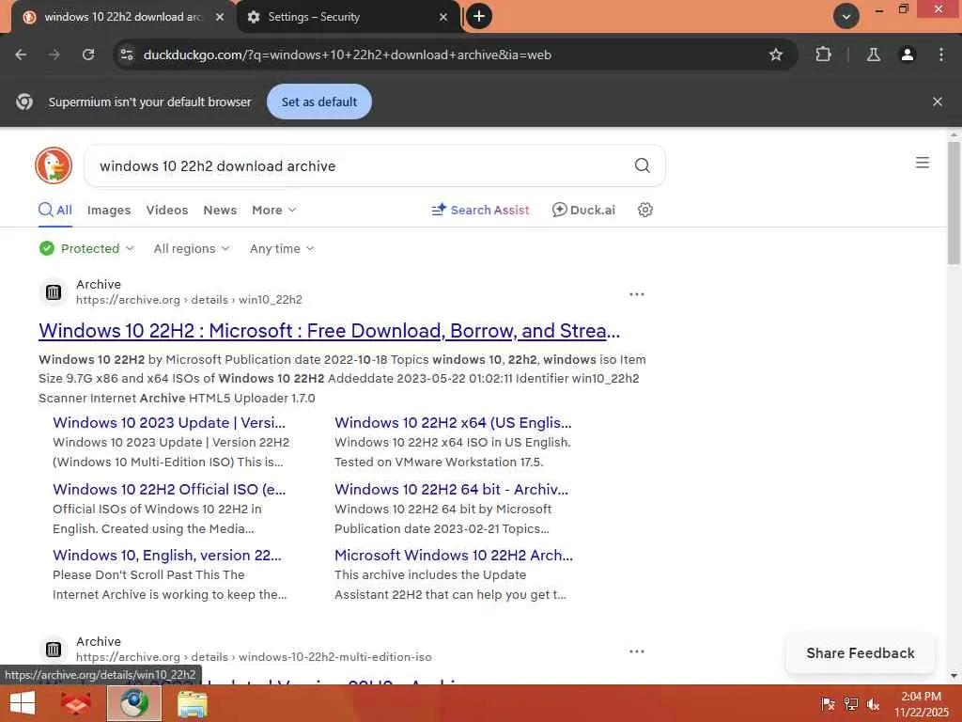
Task: Open Action Center flag tray icon
Action: [828, 704]
